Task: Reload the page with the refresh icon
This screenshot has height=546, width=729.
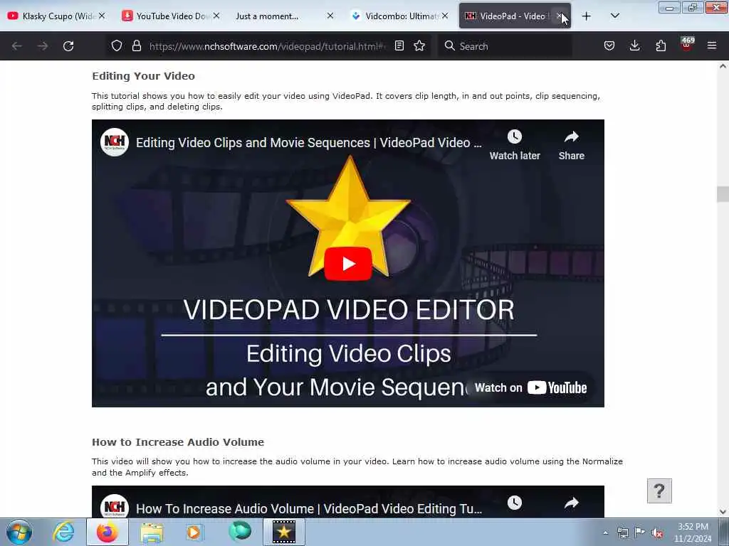Action: (x=68, y=46)
